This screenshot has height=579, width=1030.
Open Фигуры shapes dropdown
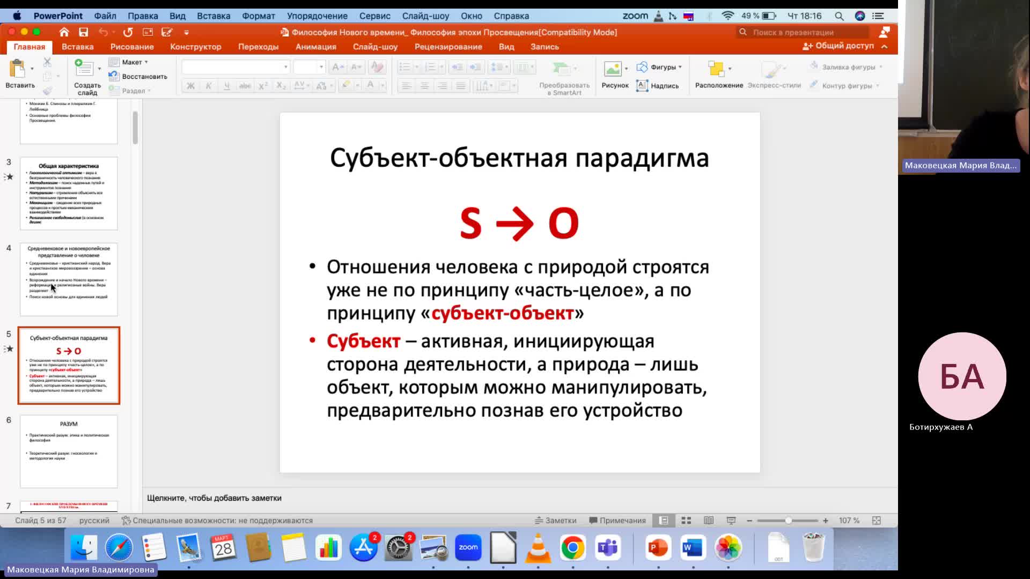(x=659, y=67)
